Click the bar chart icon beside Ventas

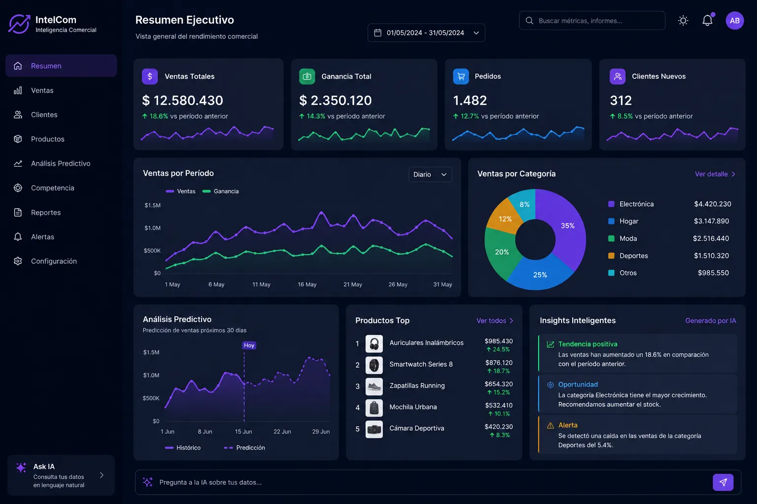pos(18,91)
